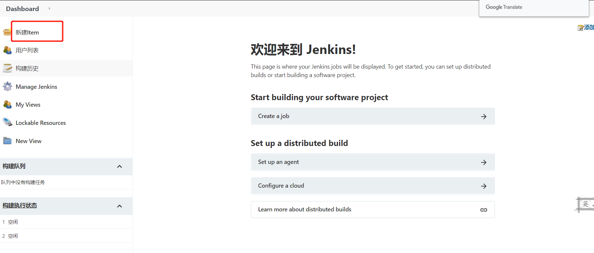Click the Set up an agent button

point(373,162)
